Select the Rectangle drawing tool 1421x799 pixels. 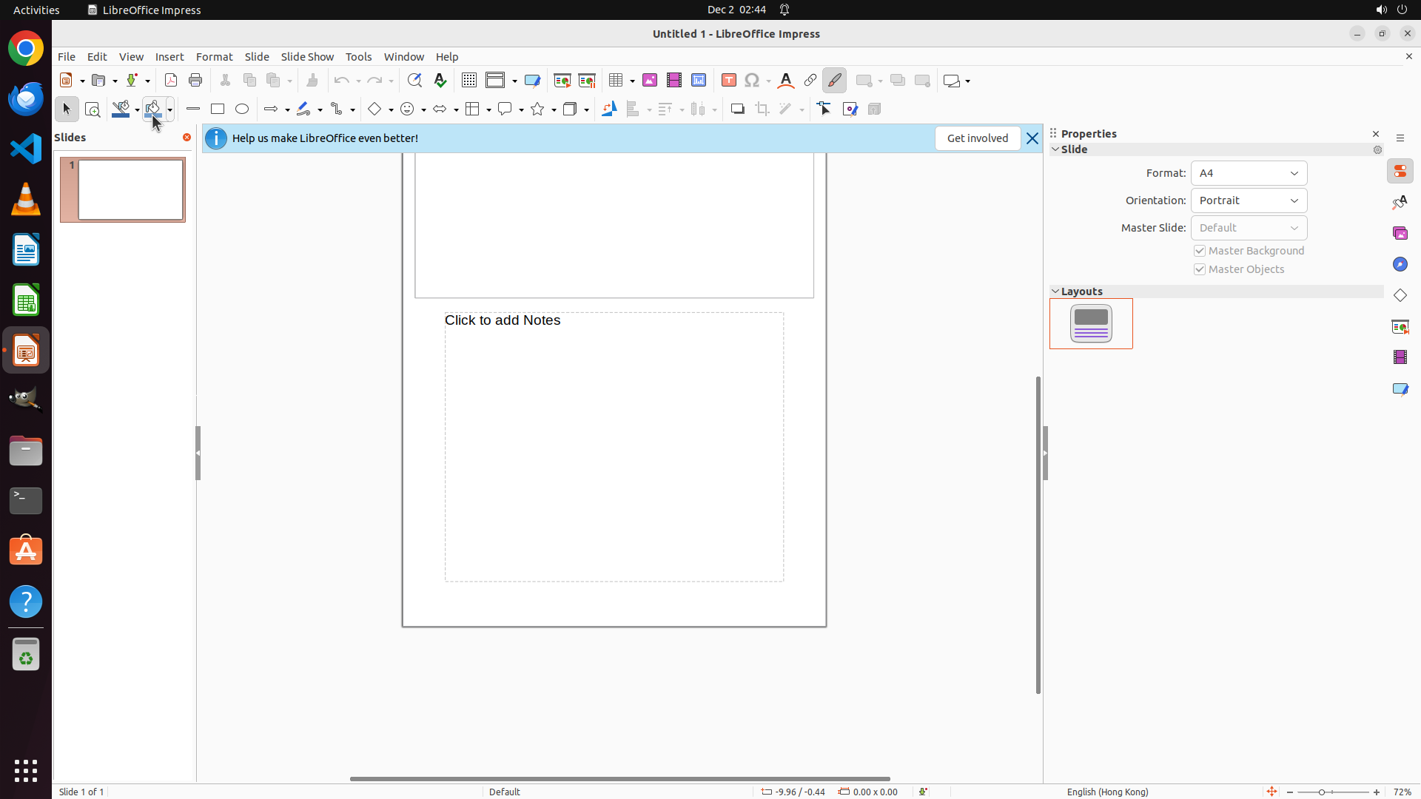pyautogui.click(x=218, y=109)
